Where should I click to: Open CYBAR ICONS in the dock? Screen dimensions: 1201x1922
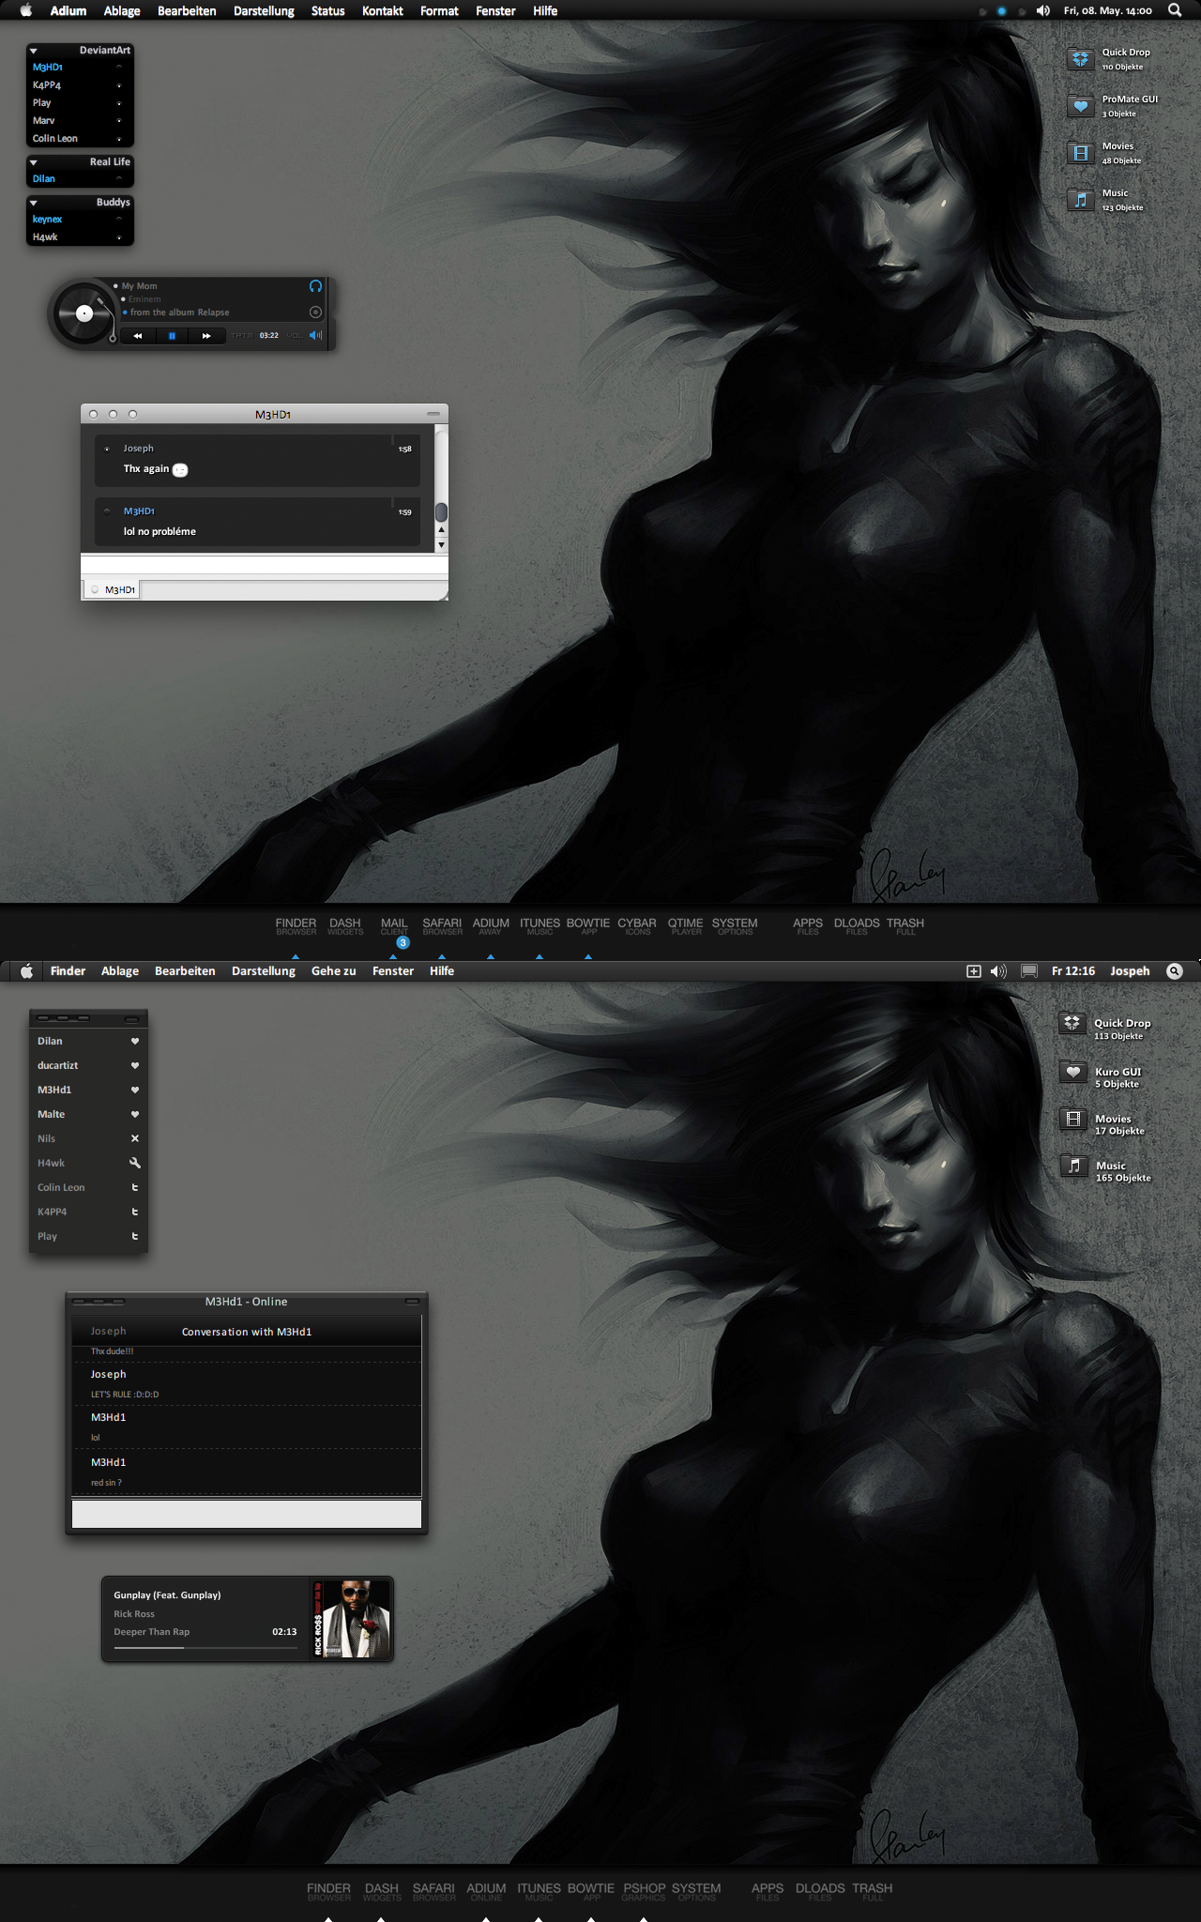coord(637,926)
